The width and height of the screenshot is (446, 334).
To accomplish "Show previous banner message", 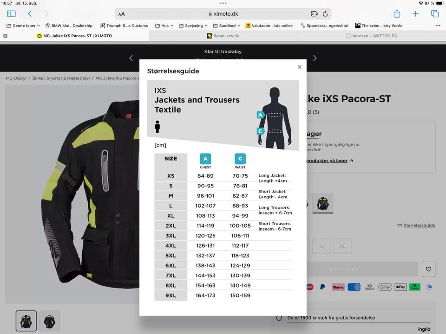I will pyautogui.click(x=131, y=58).
